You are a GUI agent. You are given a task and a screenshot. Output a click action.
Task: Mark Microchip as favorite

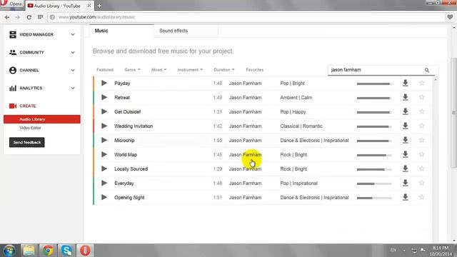point(421,140)
